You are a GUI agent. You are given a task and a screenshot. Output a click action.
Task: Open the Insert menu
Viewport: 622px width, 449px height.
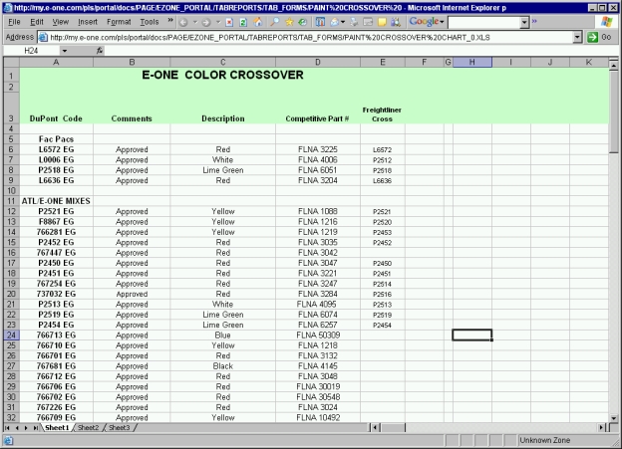[88, 22]
